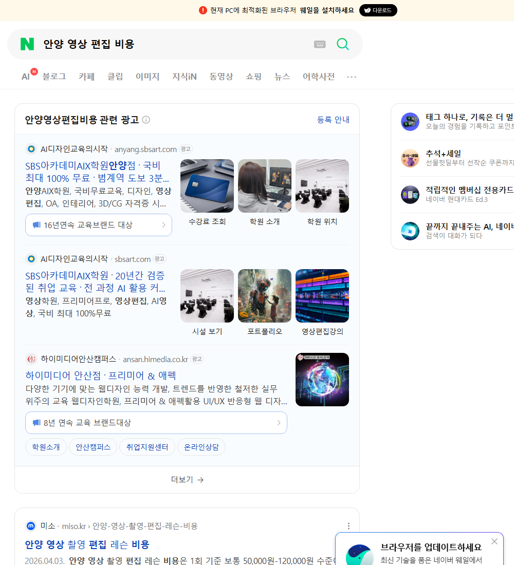The image size is (514, 565).
Task: Expand 8년 연속 교육 브랜드대상 chevron
Action: point(279,422)
